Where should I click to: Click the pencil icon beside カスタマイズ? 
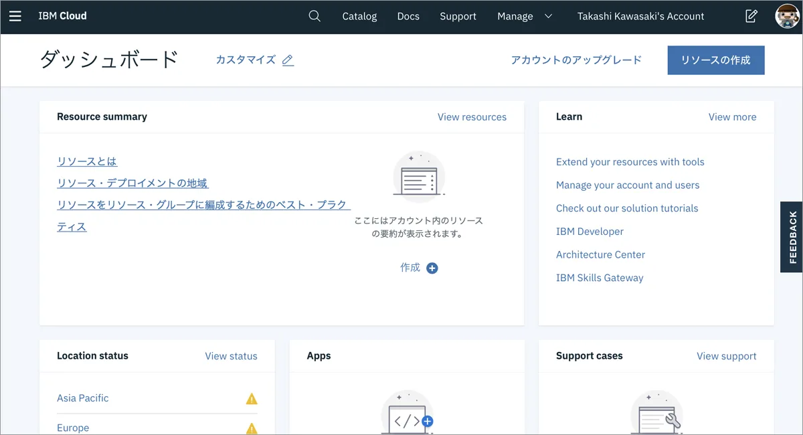point(288,60)
